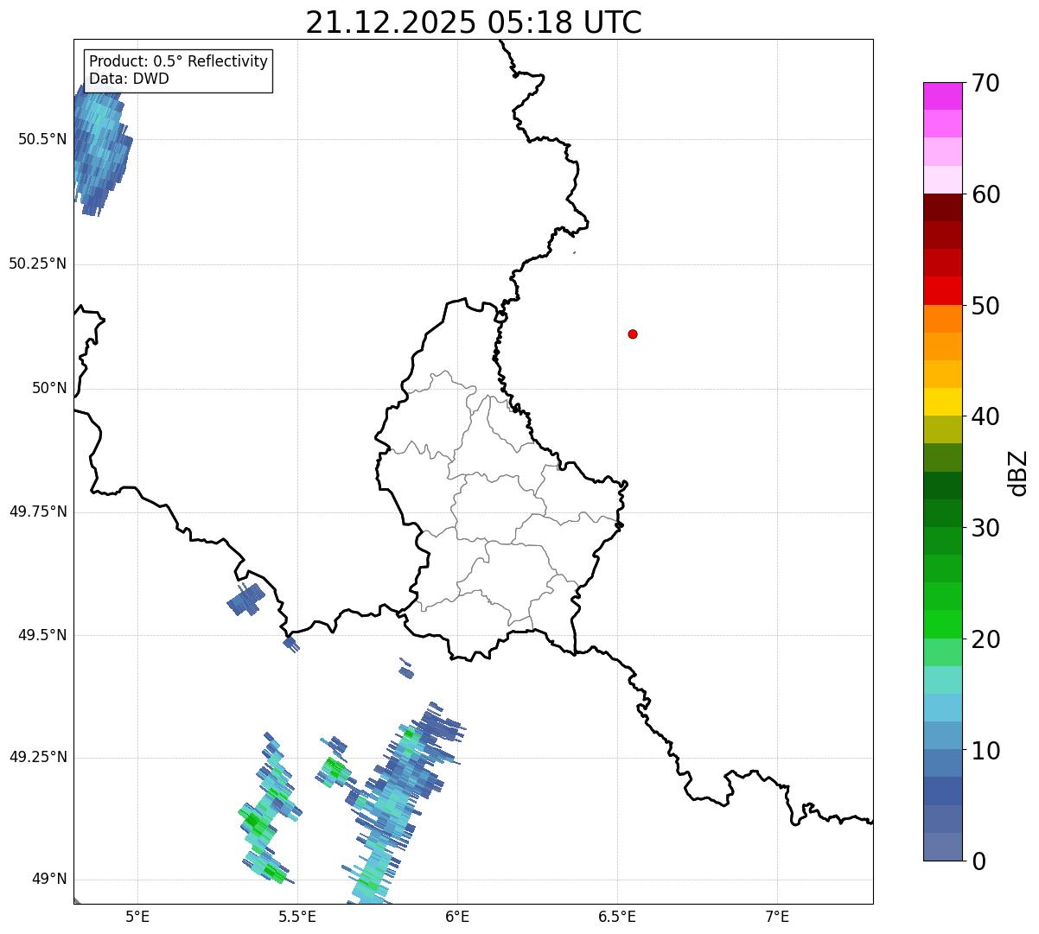The image size is (1039, 934).
Task: Click the 6.5°E longitude label
Action: 617,916
